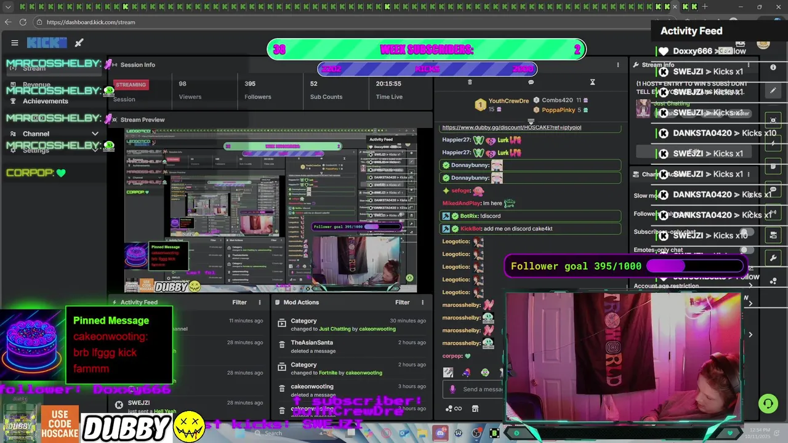This screenshot has width=788, height=443.
Task: Click the speech bubble icon above chat
Action: point(531,82)
